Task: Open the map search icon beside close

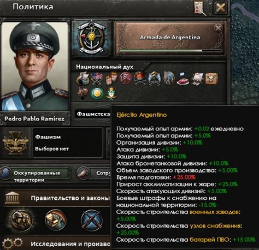Action: [201, 9]
